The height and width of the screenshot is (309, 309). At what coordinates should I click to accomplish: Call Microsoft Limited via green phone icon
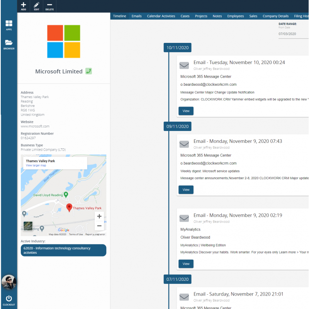click(89, 71)
